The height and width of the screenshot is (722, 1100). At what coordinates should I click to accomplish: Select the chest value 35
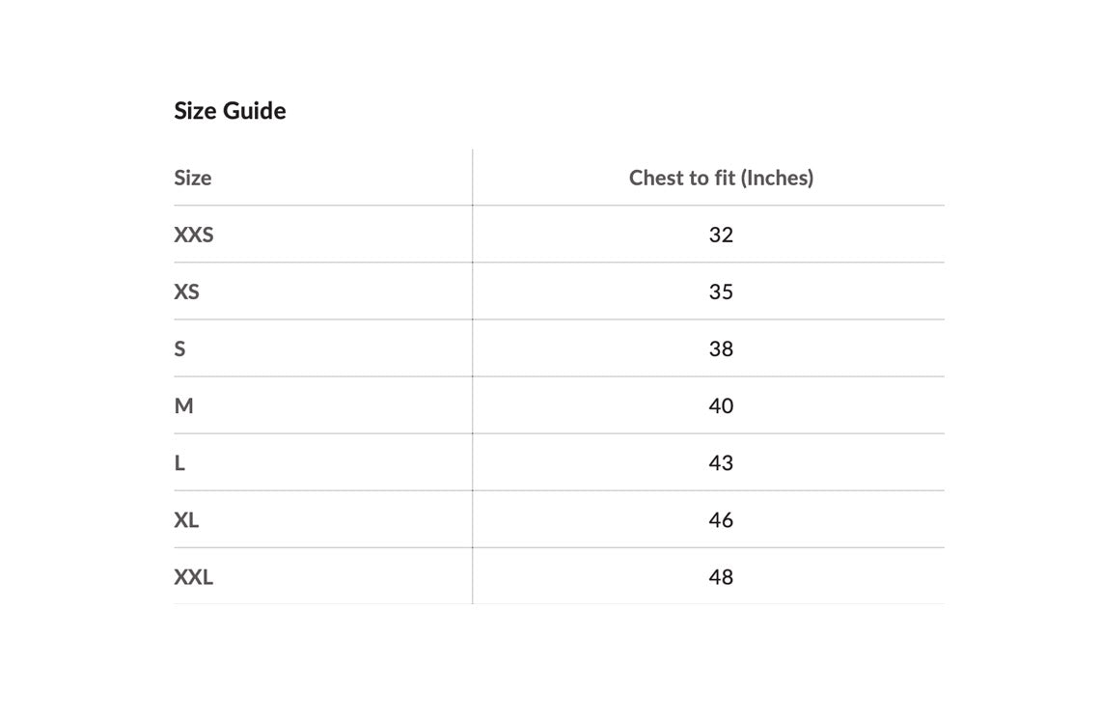pos(721,292)
